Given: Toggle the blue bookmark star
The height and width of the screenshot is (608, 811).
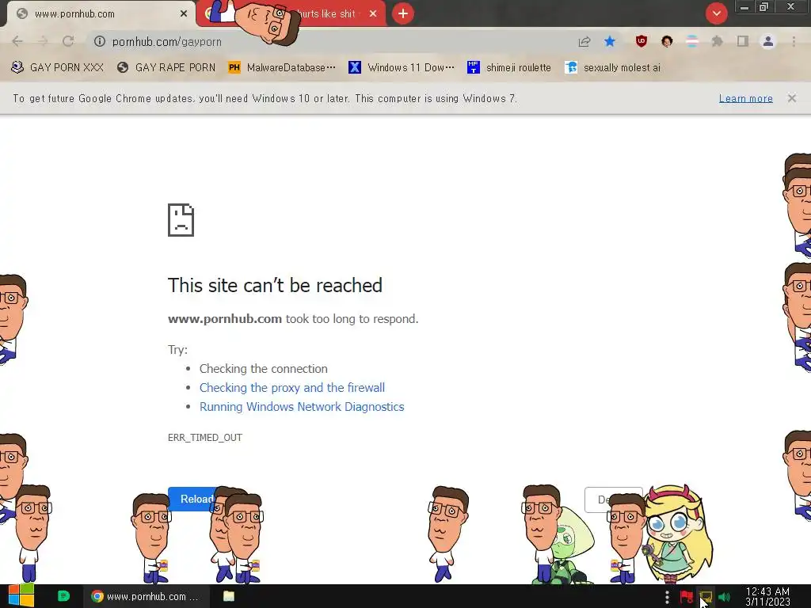Looking at the screenshot, I should tap(610, 41).
